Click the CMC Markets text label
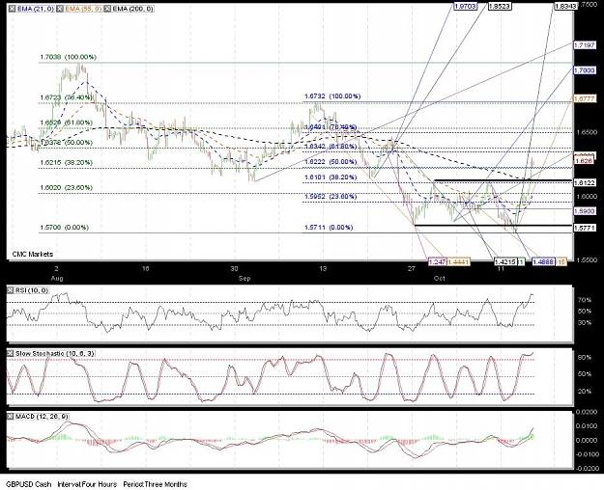Screen dimensions: 604x490 pos(32,255)
